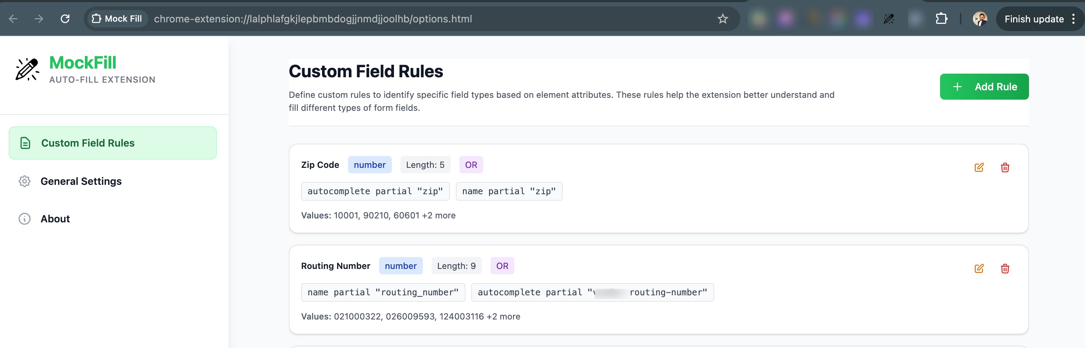1085x348 pixels.
Task: Click the Finish update button
Action: tap(1034, 19)
